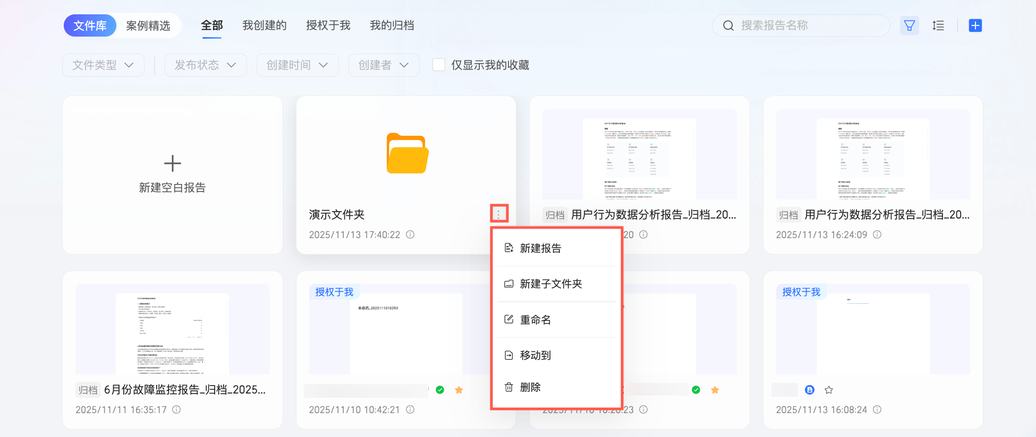
Task: Open the 发布状态 dropdown
Action: click(x=206, y=65)
